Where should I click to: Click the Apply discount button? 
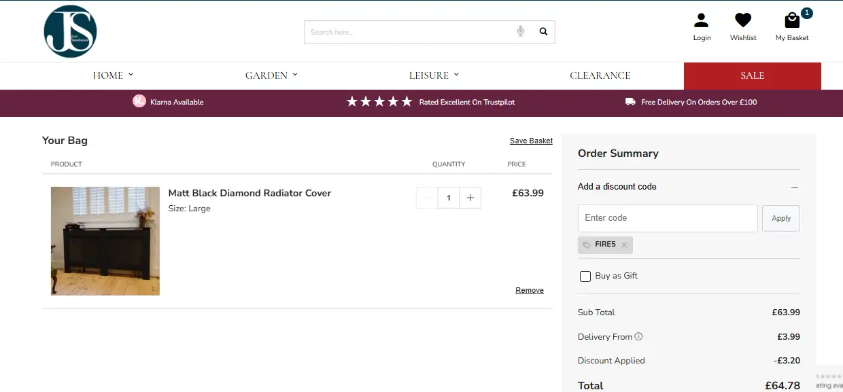780,219
